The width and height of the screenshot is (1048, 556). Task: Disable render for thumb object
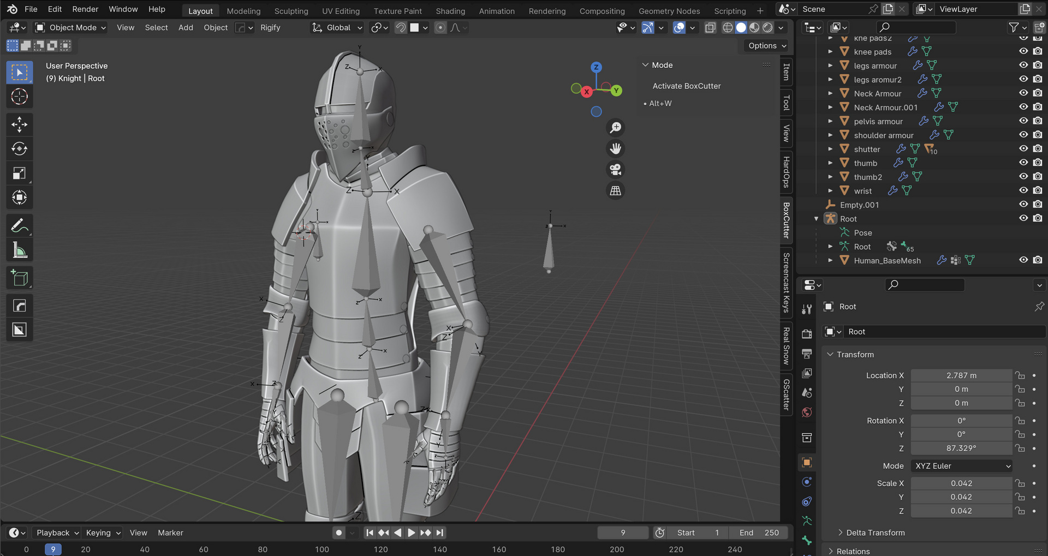click(x=1038, y=163)
